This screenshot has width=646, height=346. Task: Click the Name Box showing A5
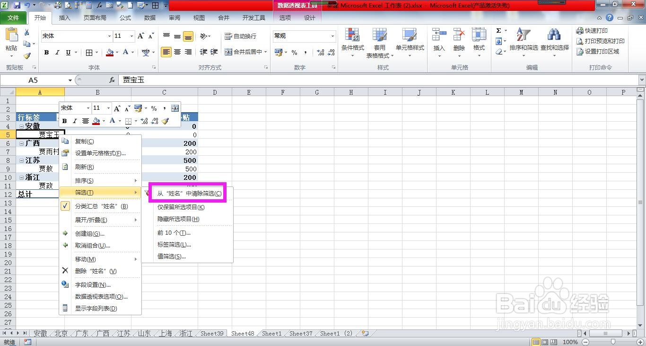pyautogui.click(x=37, y=80)
